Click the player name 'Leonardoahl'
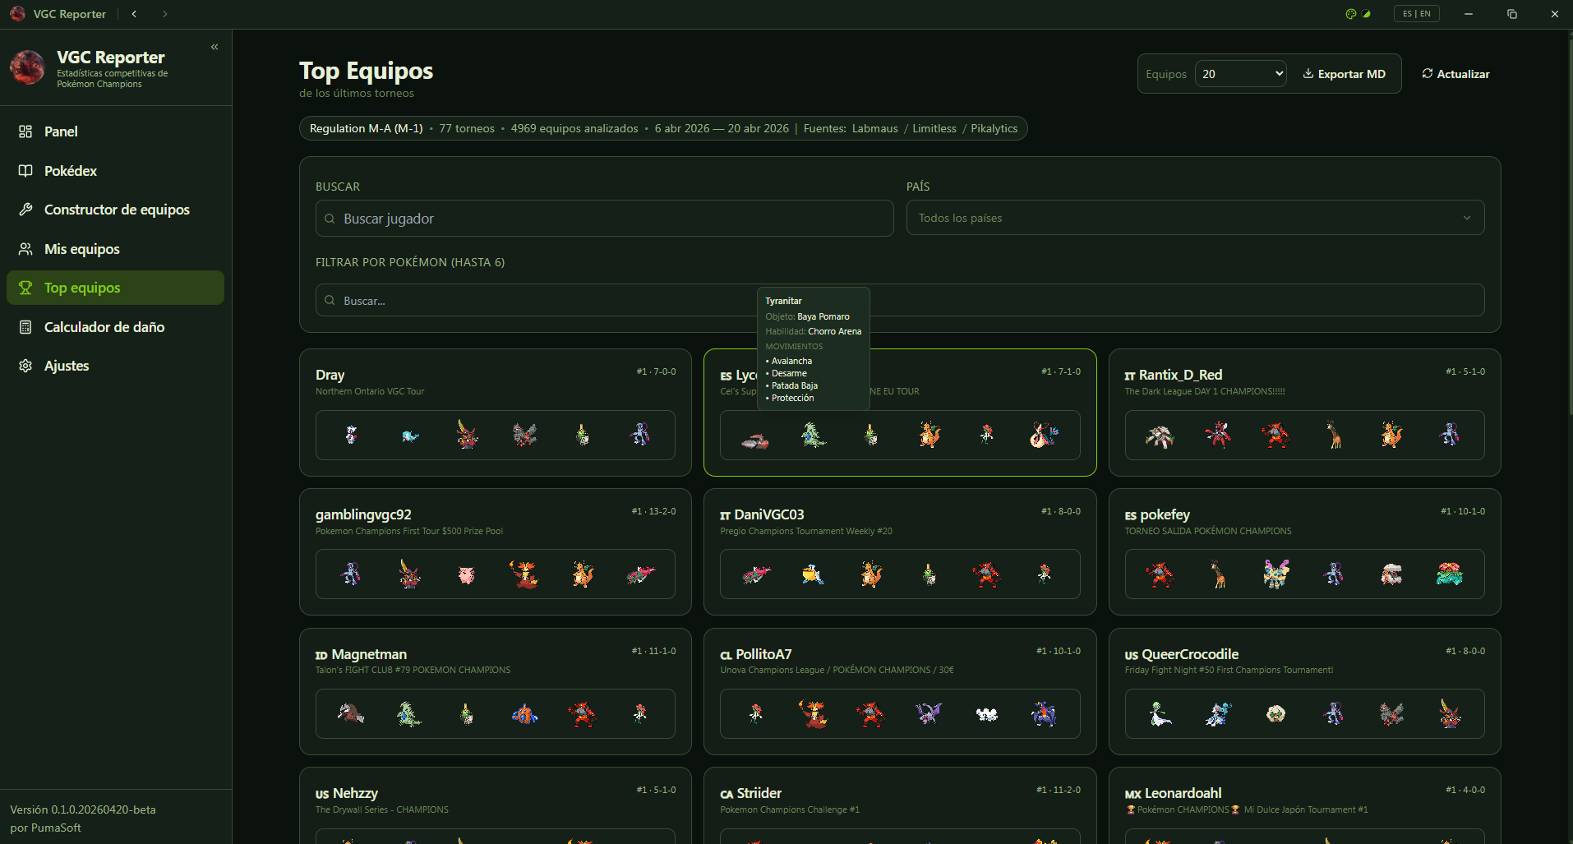 tap(1183, 793)
